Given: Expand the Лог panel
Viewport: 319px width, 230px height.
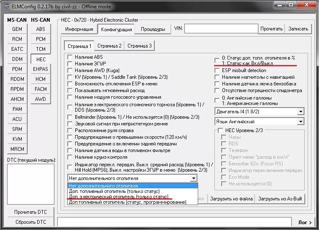Looking at the screenshot, I should 305,222.
